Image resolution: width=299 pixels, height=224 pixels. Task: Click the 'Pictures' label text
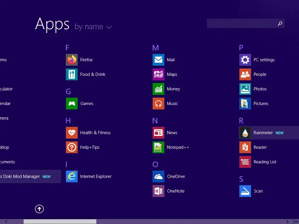(261, 104)
